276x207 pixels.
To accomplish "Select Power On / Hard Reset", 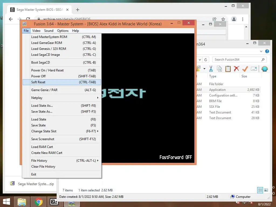I will point(62,70).
